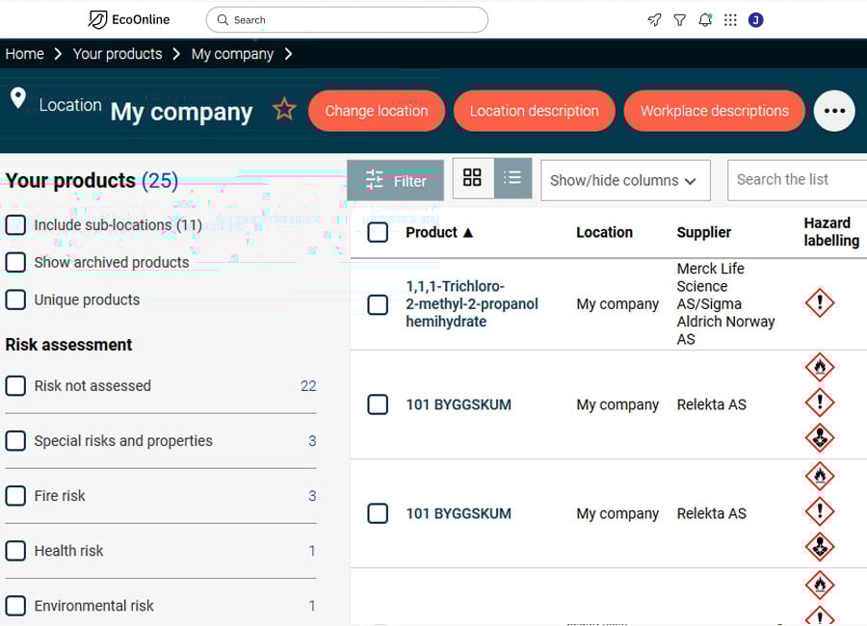Click the EcoOnline logo
Viewport: 867px width, 626px height.
(129, 20)
